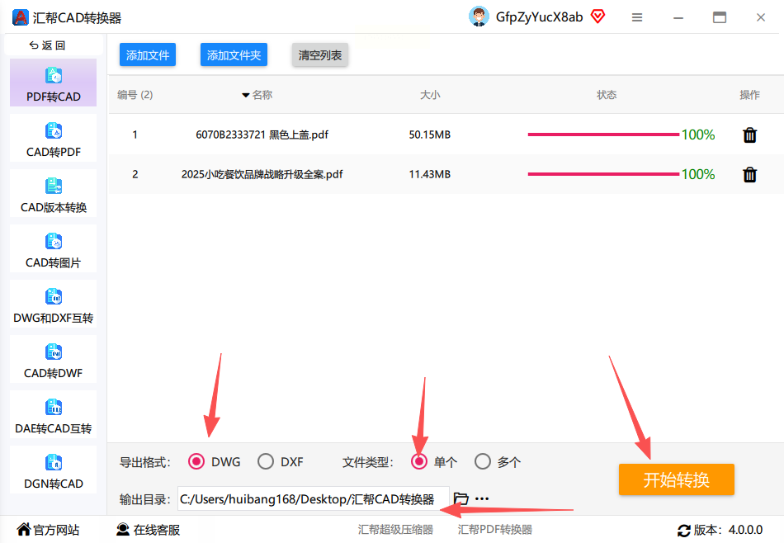The height and width of the screenshot is (543, 784).
Task: Click the 返回 back button
Action: click(x=48, y=45)
